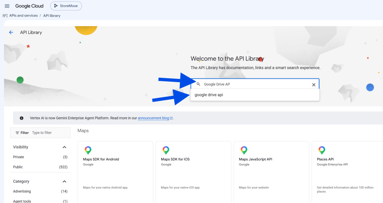Click the Places API pin icon

pos(322,150)
